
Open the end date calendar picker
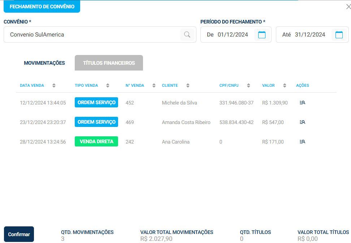[339, 35]
